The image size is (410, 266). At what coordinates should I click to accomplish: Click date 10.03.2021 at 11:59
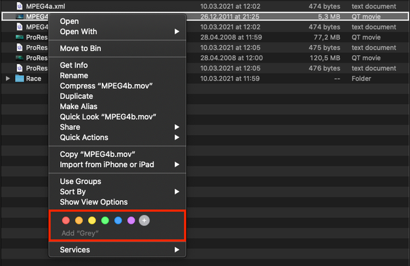pyautogui.click(x=230, y=78)
